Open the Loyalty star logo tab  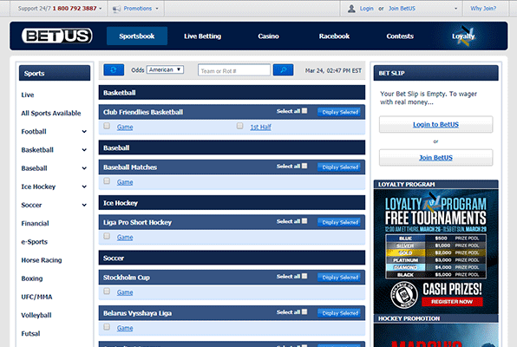tap(463, 36)
